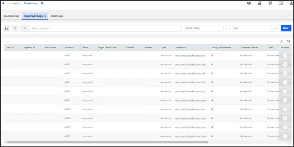
Task: Click the Logging breadcrumb
Action: pyautogui.click(x=15, y=3)
